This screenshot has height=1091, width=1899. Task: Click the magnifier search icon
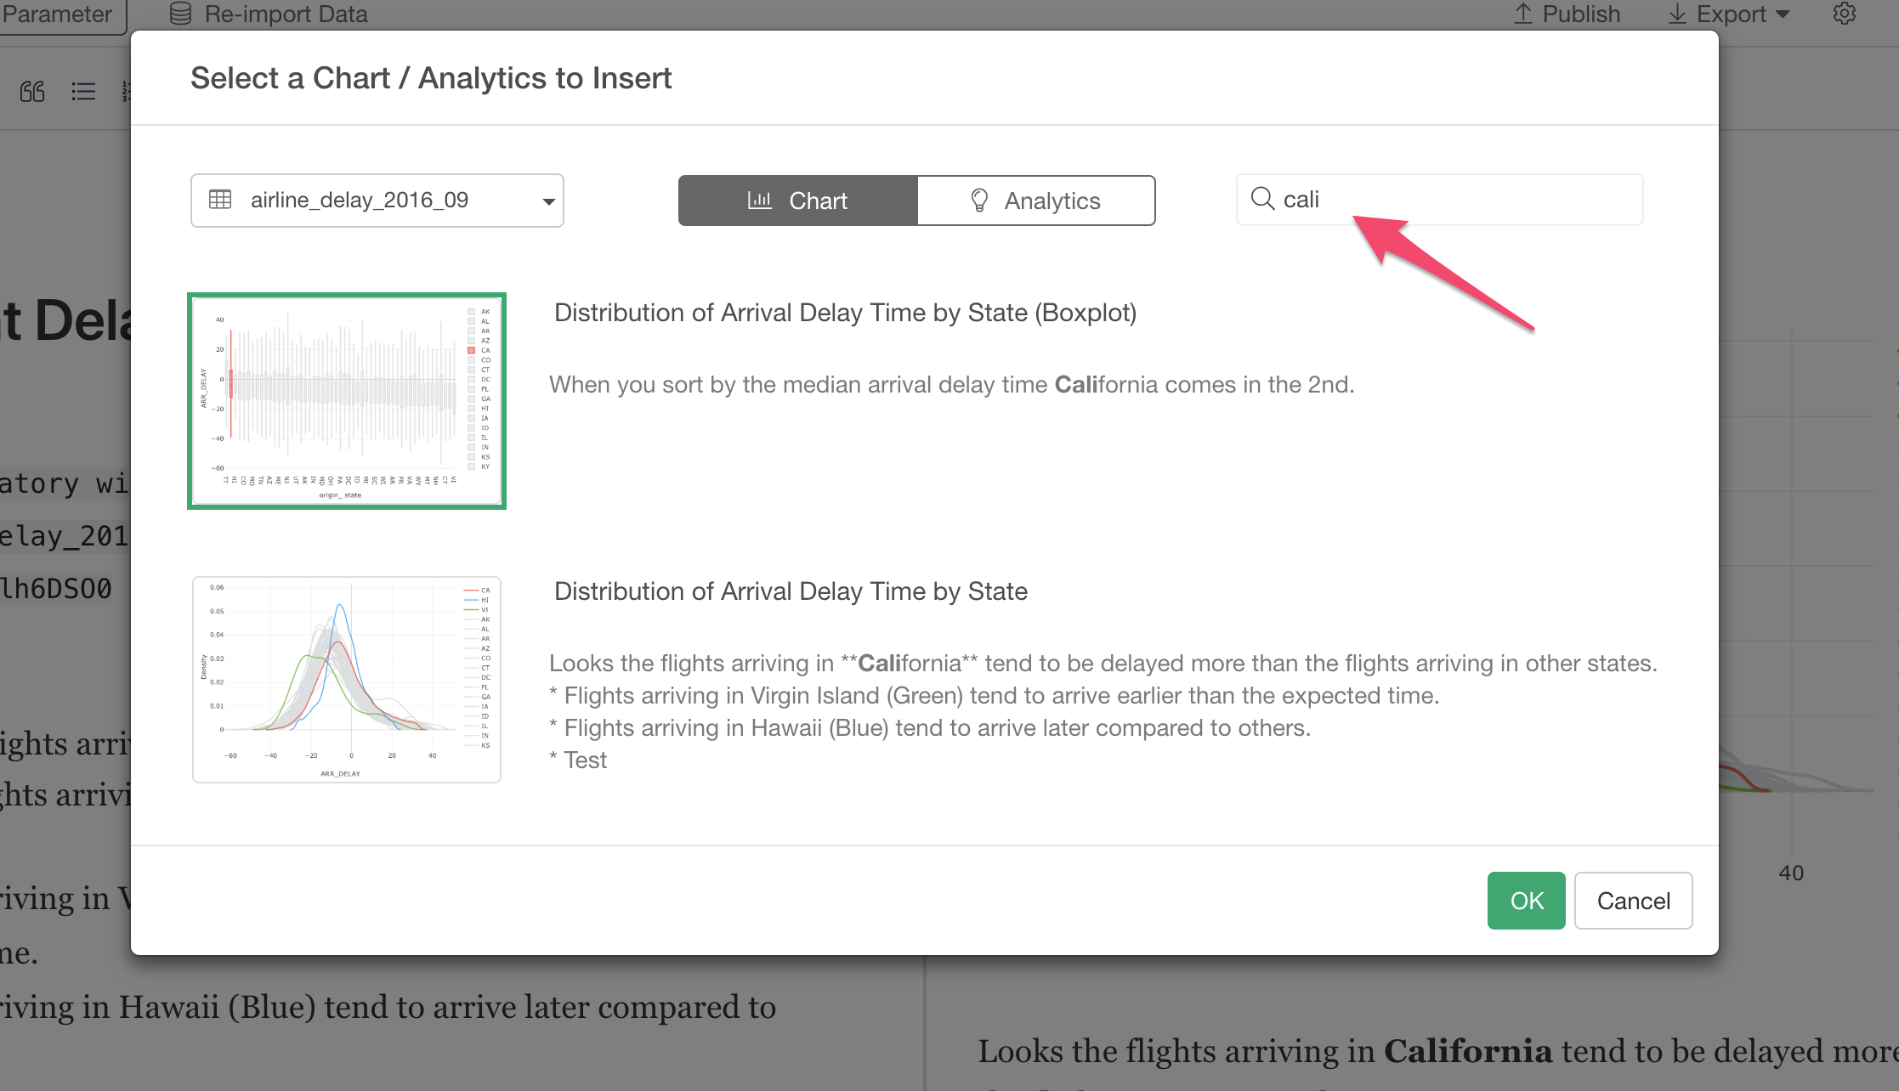pos(1262,199)
